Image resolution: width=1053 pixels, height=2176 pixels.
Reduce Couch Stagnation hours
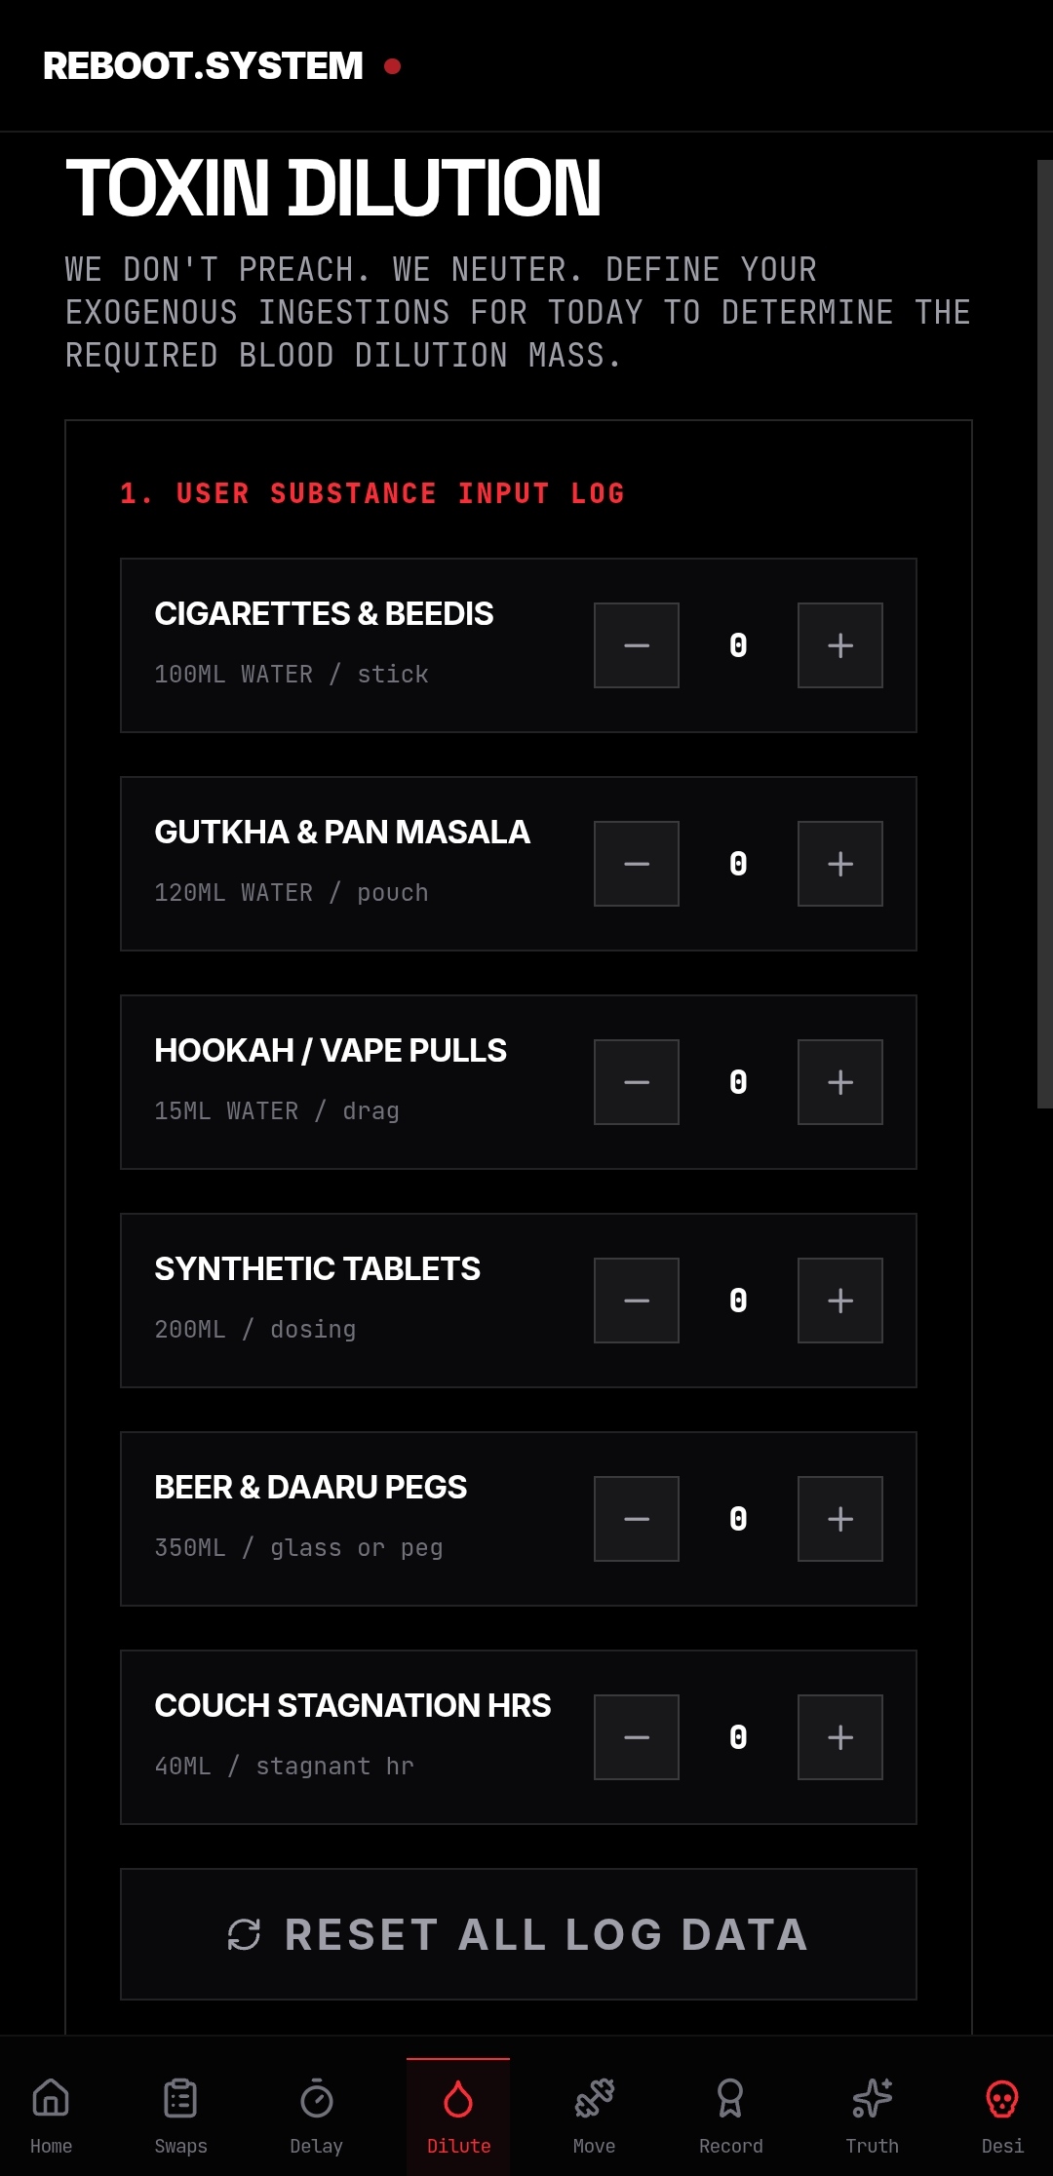[637, 1737]
